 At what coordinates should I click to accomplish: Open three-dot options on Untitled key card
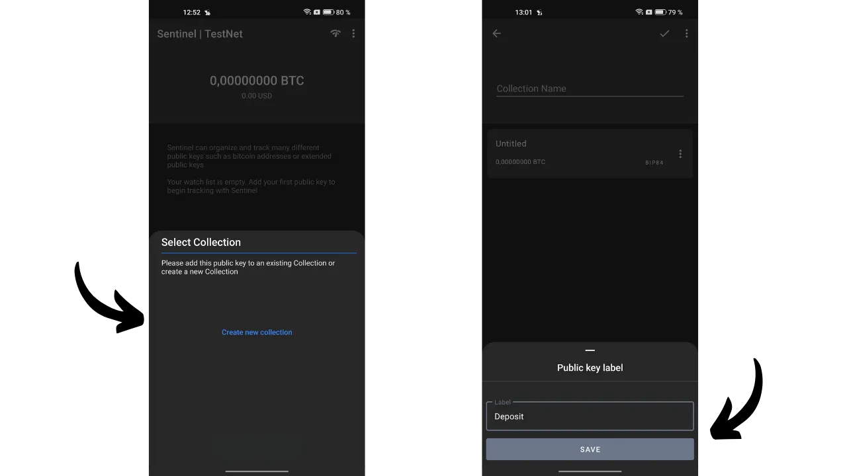click(x=680, y=154)
